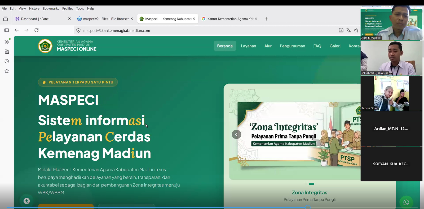This screenshot has width=424, height=209.
Task: Open the Edit menu
Action: [x=13, y=8]
